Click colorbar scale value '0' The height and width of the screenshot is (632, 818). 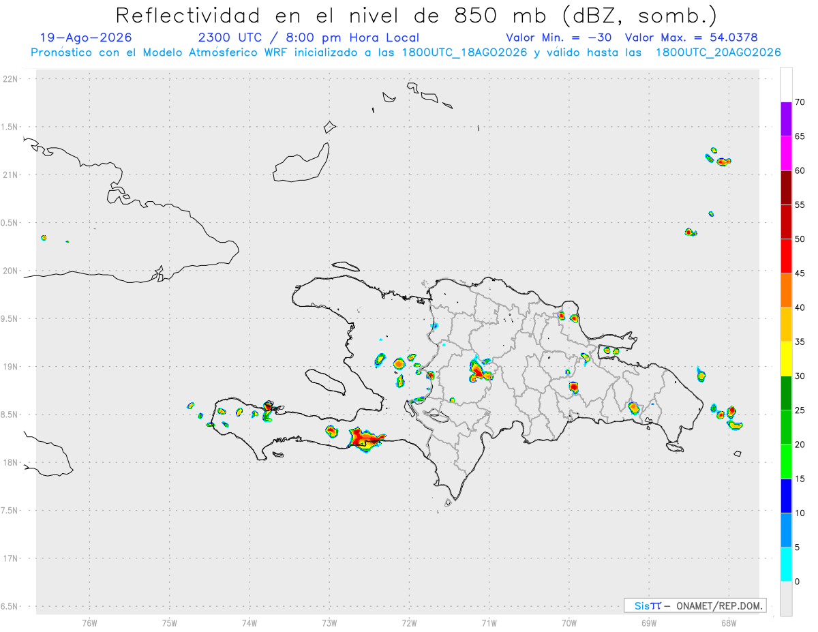[x=797, y=582]
